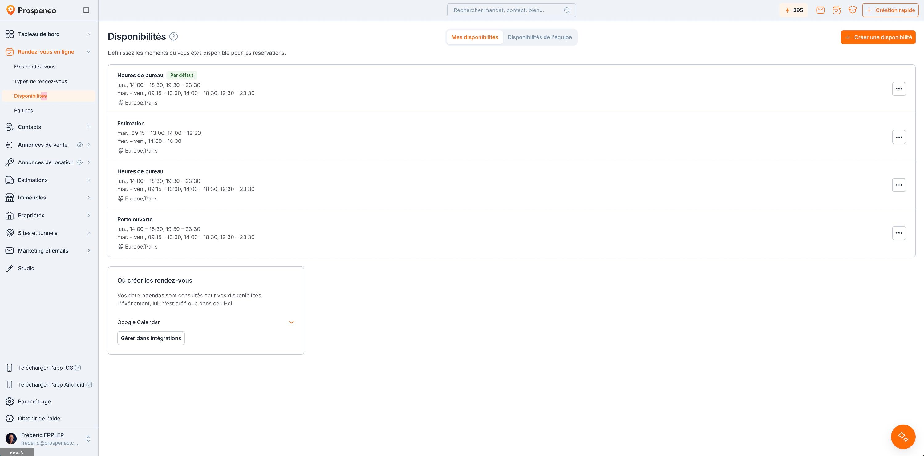Viewport: 924px width, 456px height.
Task: Open Télécharger l'app iOS link
Action: (x=49, y=368)
